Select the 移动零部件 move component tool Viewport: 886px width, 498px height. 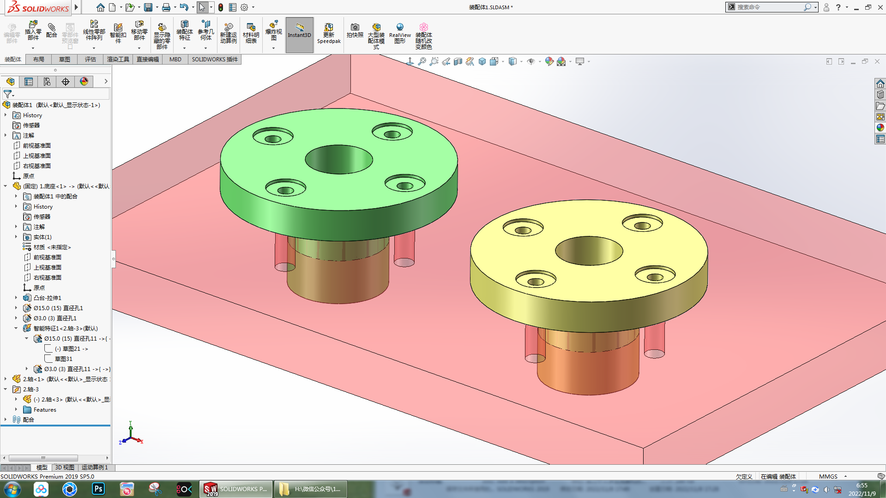[139, 30]
